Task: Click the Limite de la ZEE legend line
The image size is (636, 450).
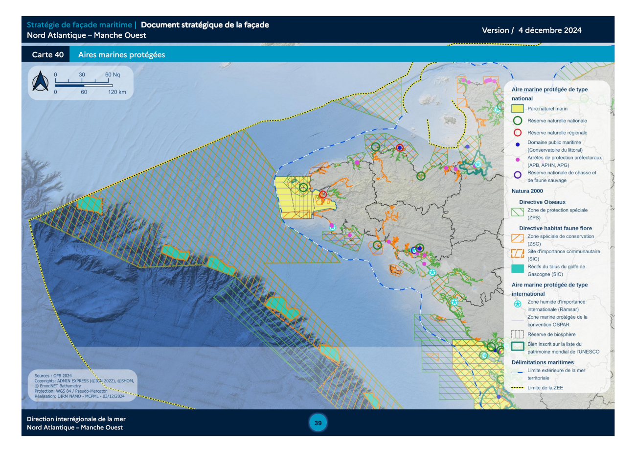Action: [x=517, y=388]
